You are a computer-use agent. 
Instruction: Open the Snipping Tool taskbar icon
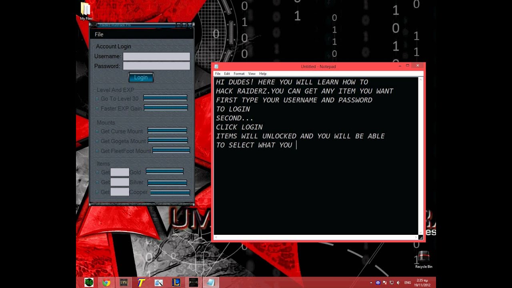pos(158,282)
